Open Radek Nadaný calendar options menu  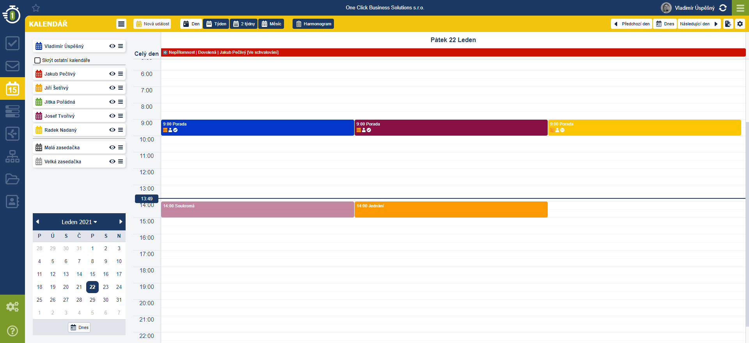pyautogui.click(x=121, y=130)
